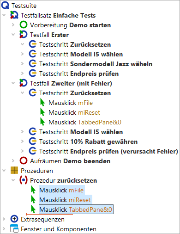Click the red circle Aufräumen icon
Image resolution: width=180 pixels, height=234 pixels.
coord(24,161)
